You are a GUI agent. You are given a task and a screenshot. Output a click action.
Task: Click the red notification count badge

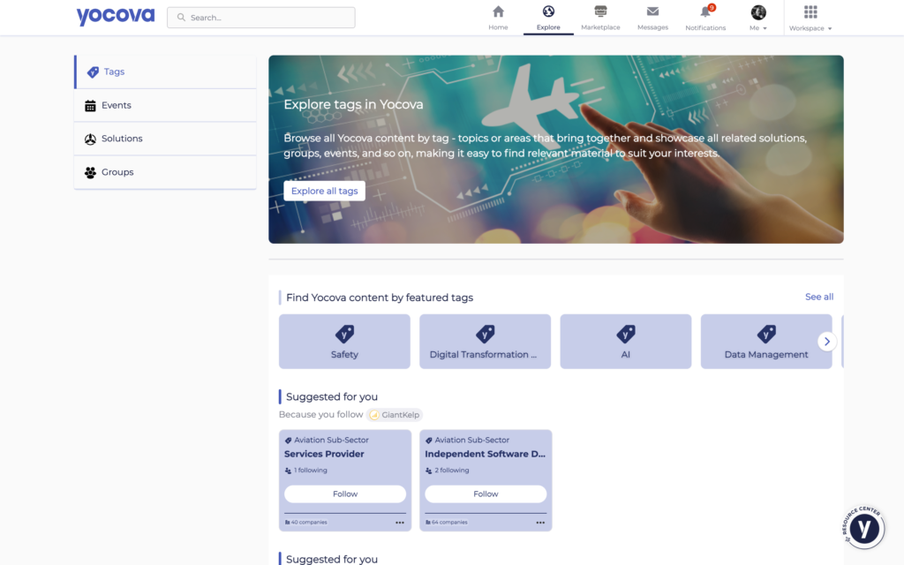tap(712, 7)
